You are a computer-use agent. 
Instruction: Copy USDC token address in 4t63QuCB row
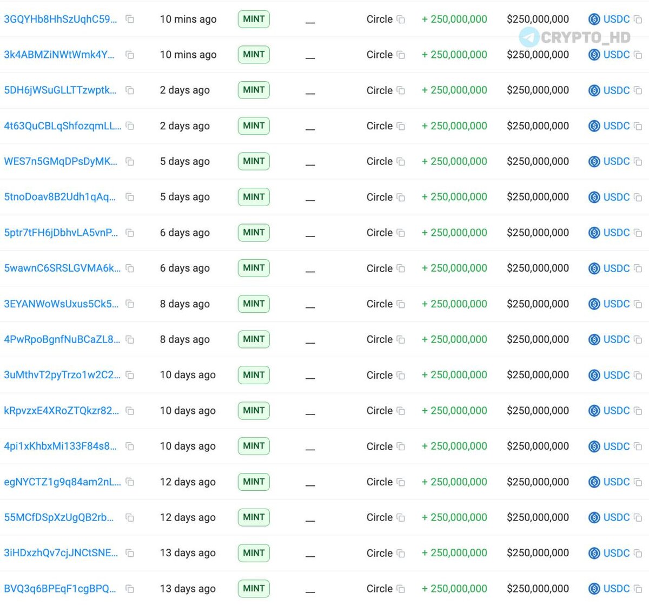tap(638, 126)
